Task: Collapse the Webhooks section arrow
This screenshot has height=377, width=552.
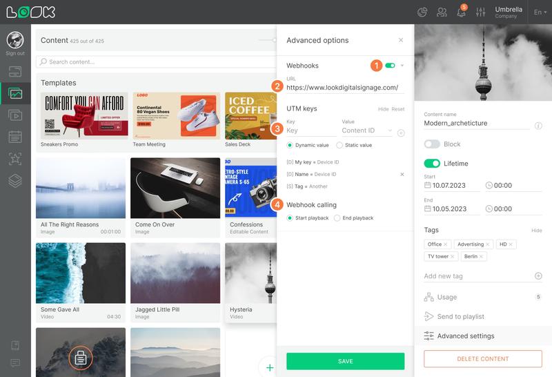Action: [402, 66]
